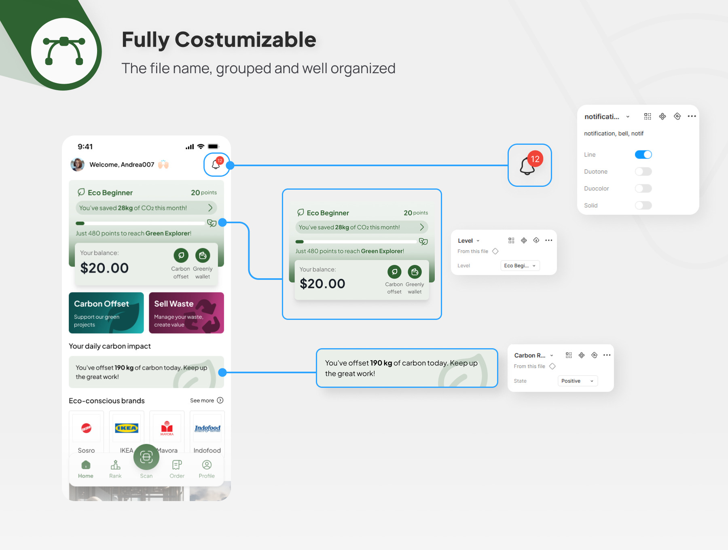The width and height of the screenshot is (728, 550).
Task: Click the points progress bar in enlarged card
Action: 356,242
